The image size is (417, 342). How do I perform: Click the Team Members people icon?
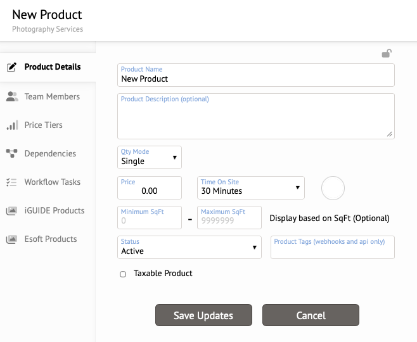point(12,96)
